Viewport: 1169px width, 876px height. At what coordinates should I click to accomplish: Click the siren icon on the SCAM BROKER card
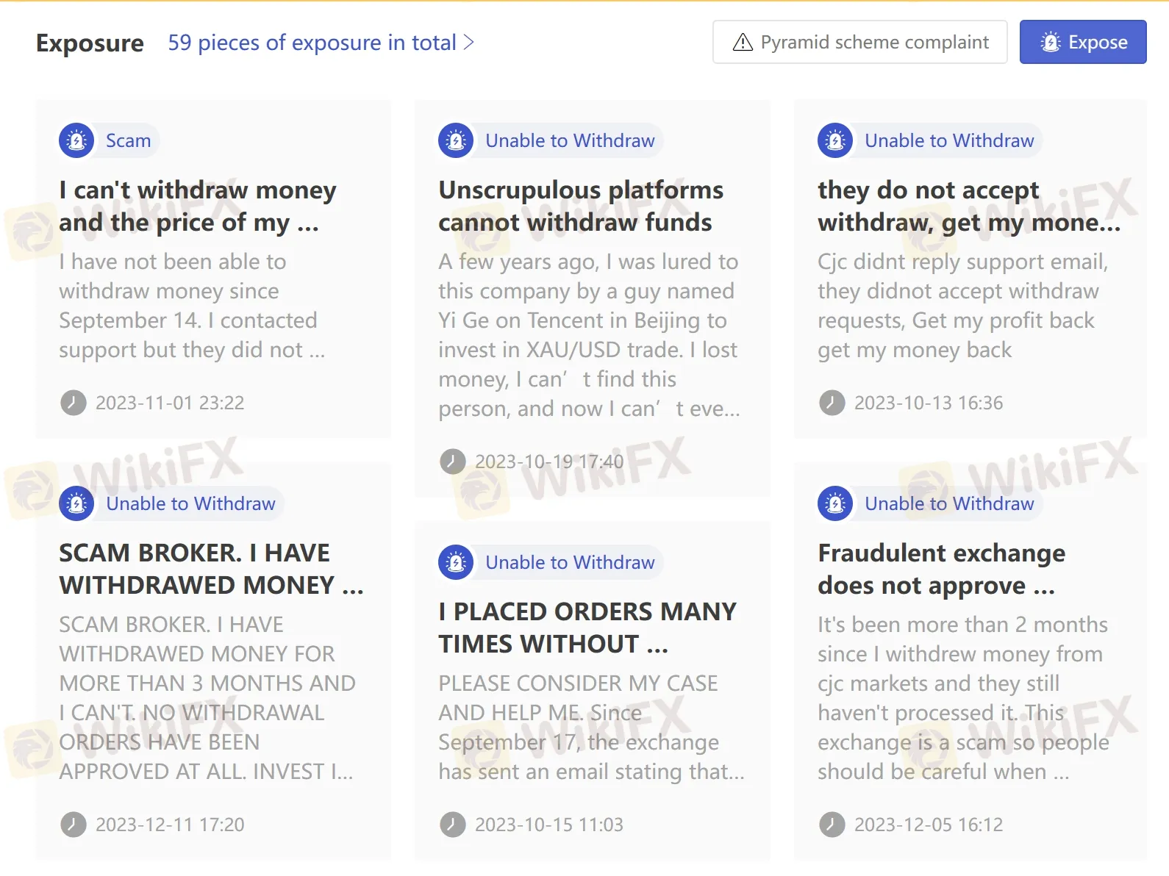[76, 503]
